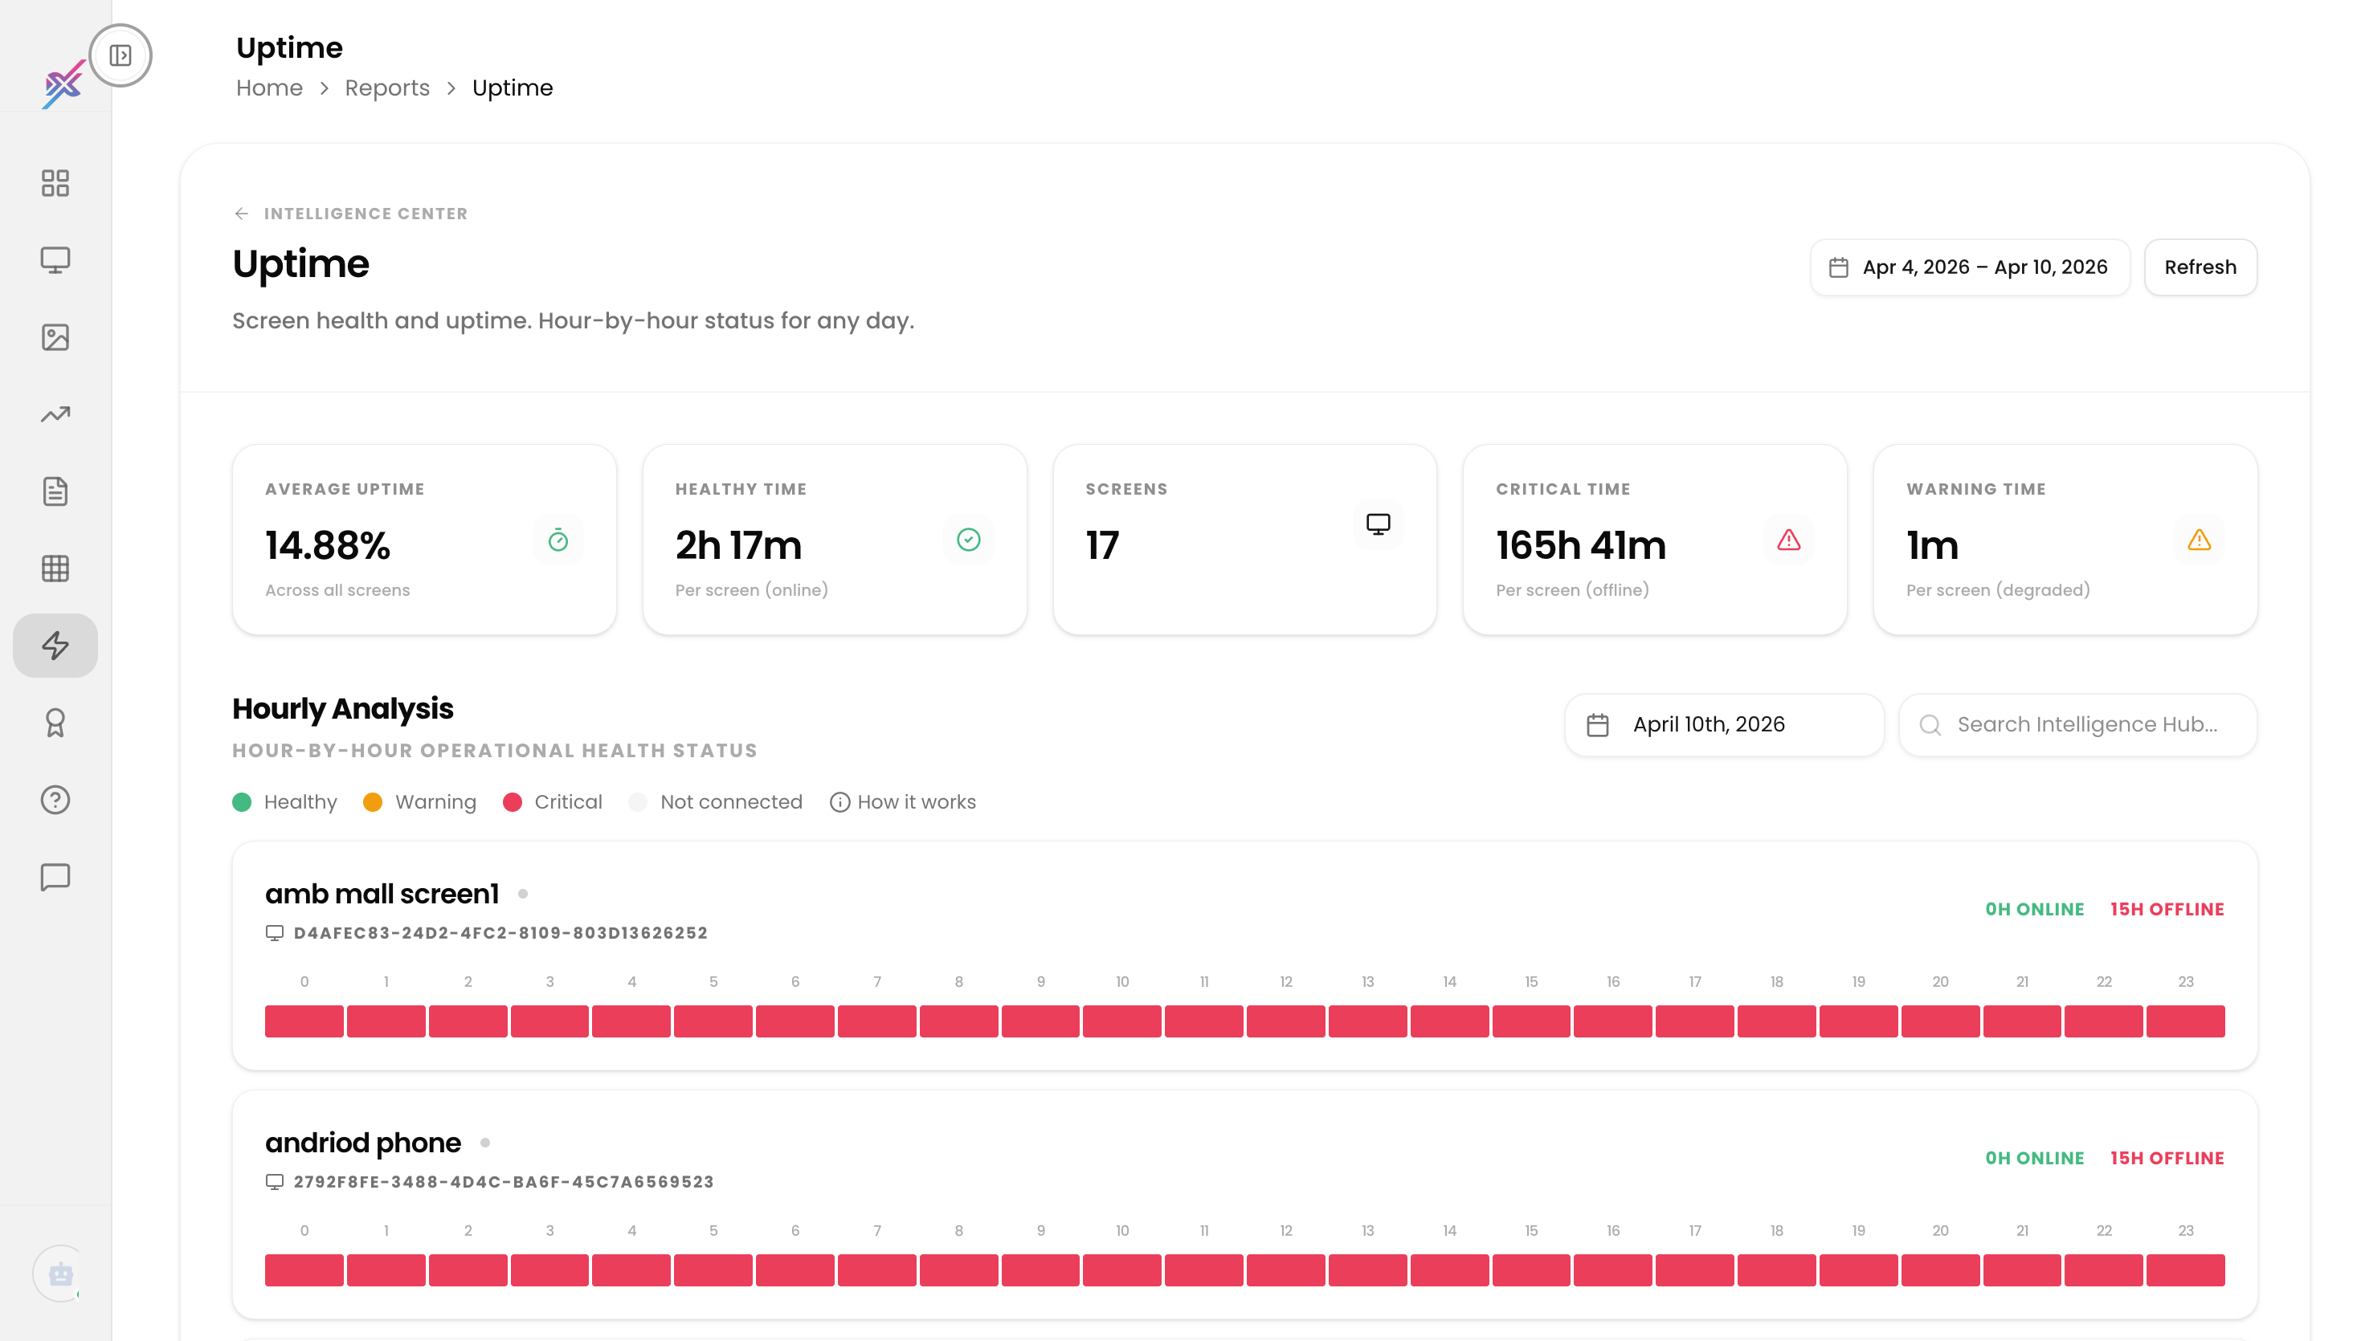2357x1341 pixels.
Task: Go back to Intelligence Center
Action: (350, 214)
